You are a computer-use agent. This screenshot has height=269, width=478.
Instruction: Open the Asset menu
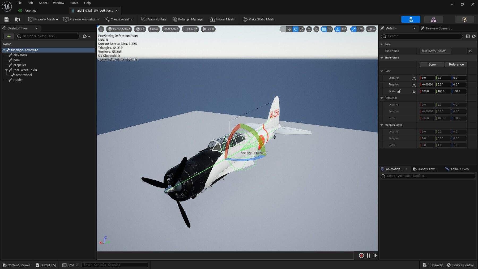pos(43,3)
